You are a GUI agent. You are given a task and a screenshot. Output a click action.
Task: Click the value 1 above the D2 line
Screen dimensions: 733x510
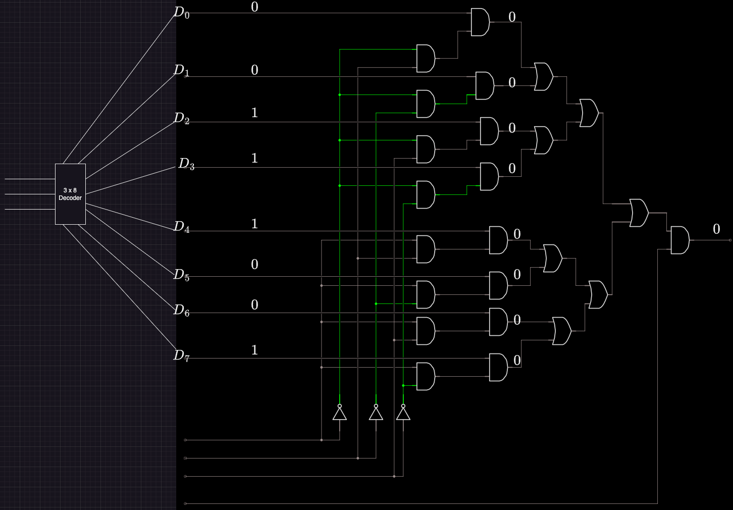tap(254, 113)
